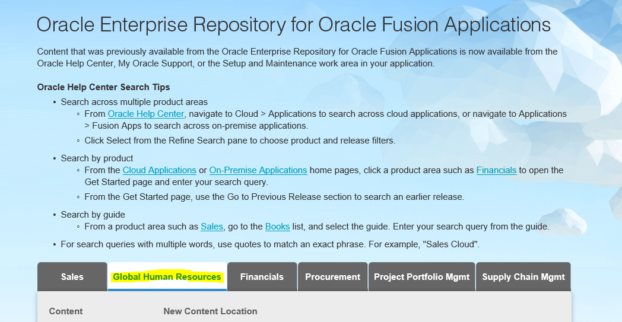The height and width of the screenshot is (322, 622).
Task: Open the On-Premise Applications link
Action: 258,170
